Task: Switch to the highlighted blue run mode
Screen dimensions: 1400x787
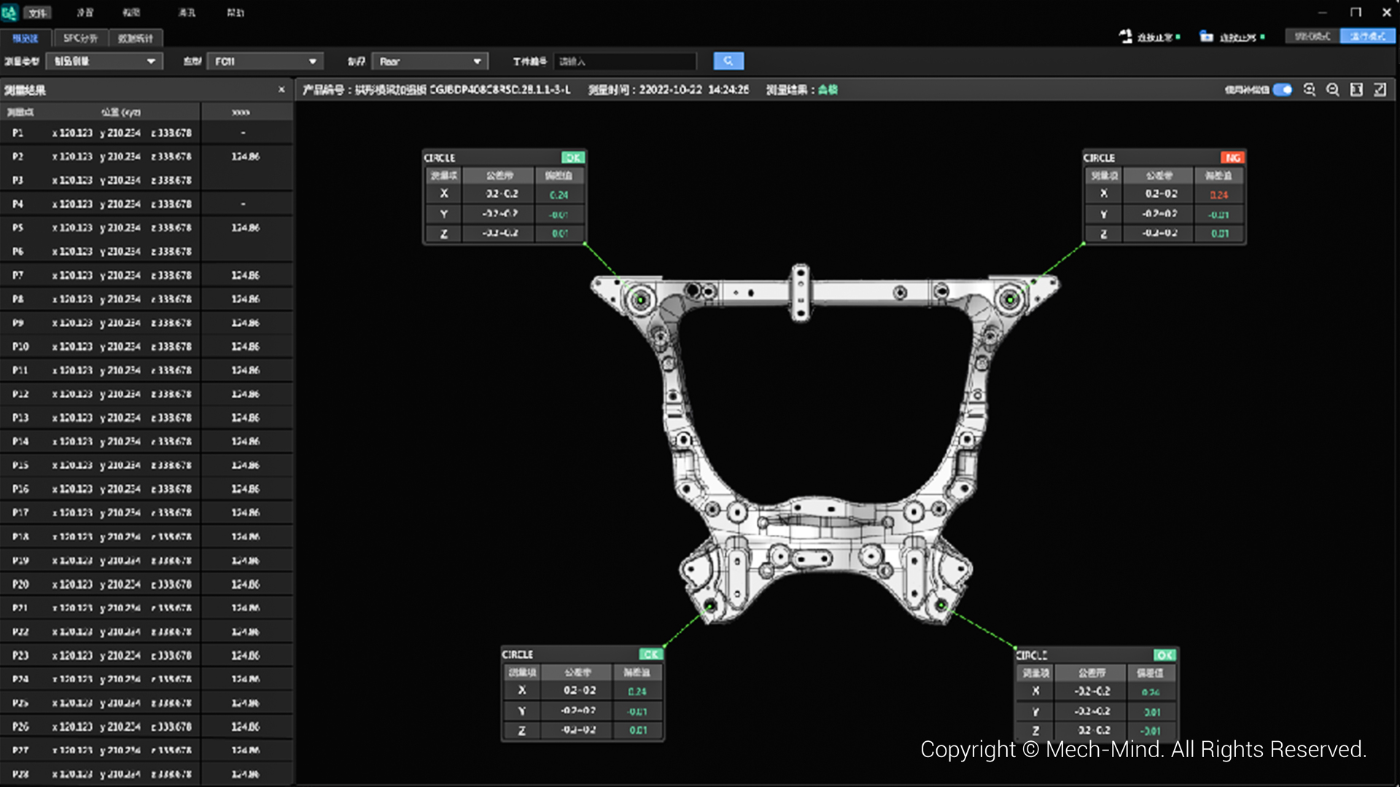Action: (1367, 36)
